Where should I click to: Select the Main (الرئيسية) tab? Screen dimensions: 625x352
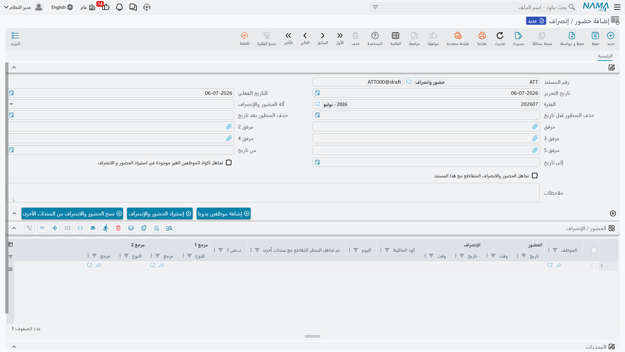[x=605, y=56]
